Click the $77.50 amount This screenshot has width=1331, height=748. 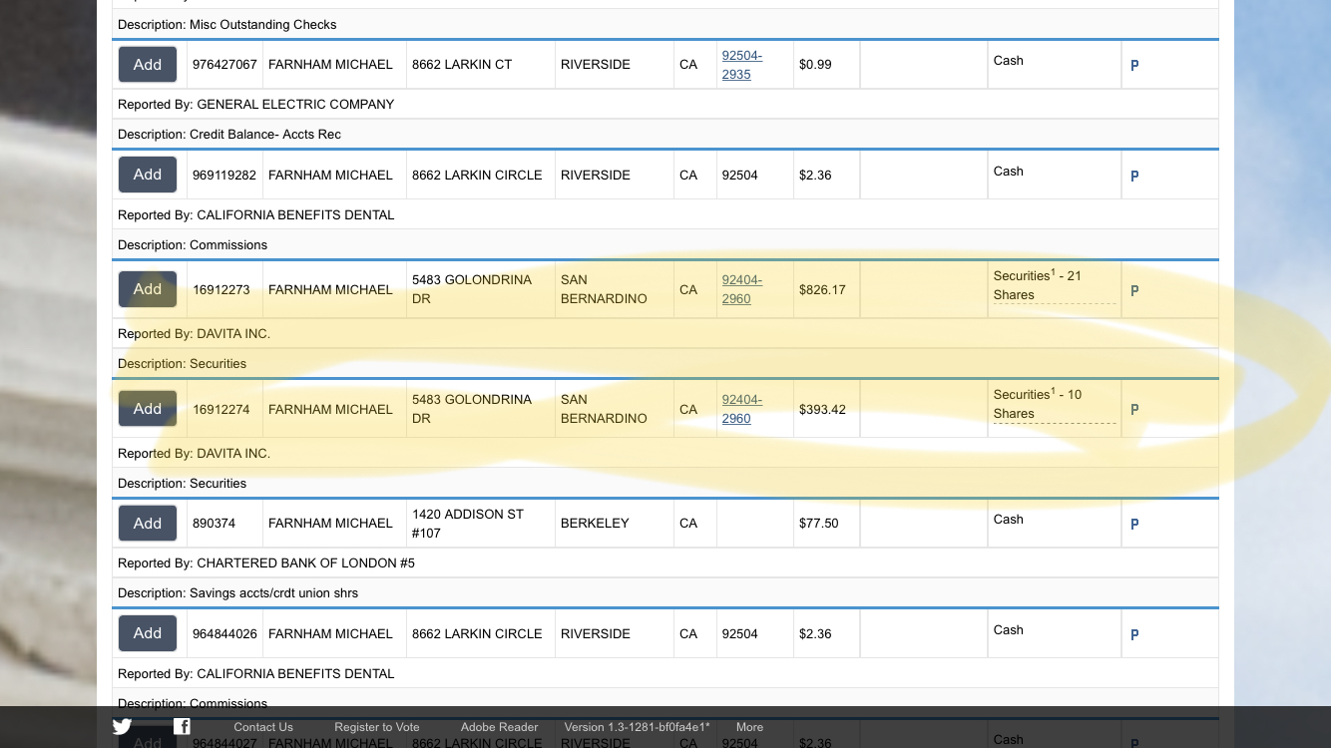[x=819, y=524]
